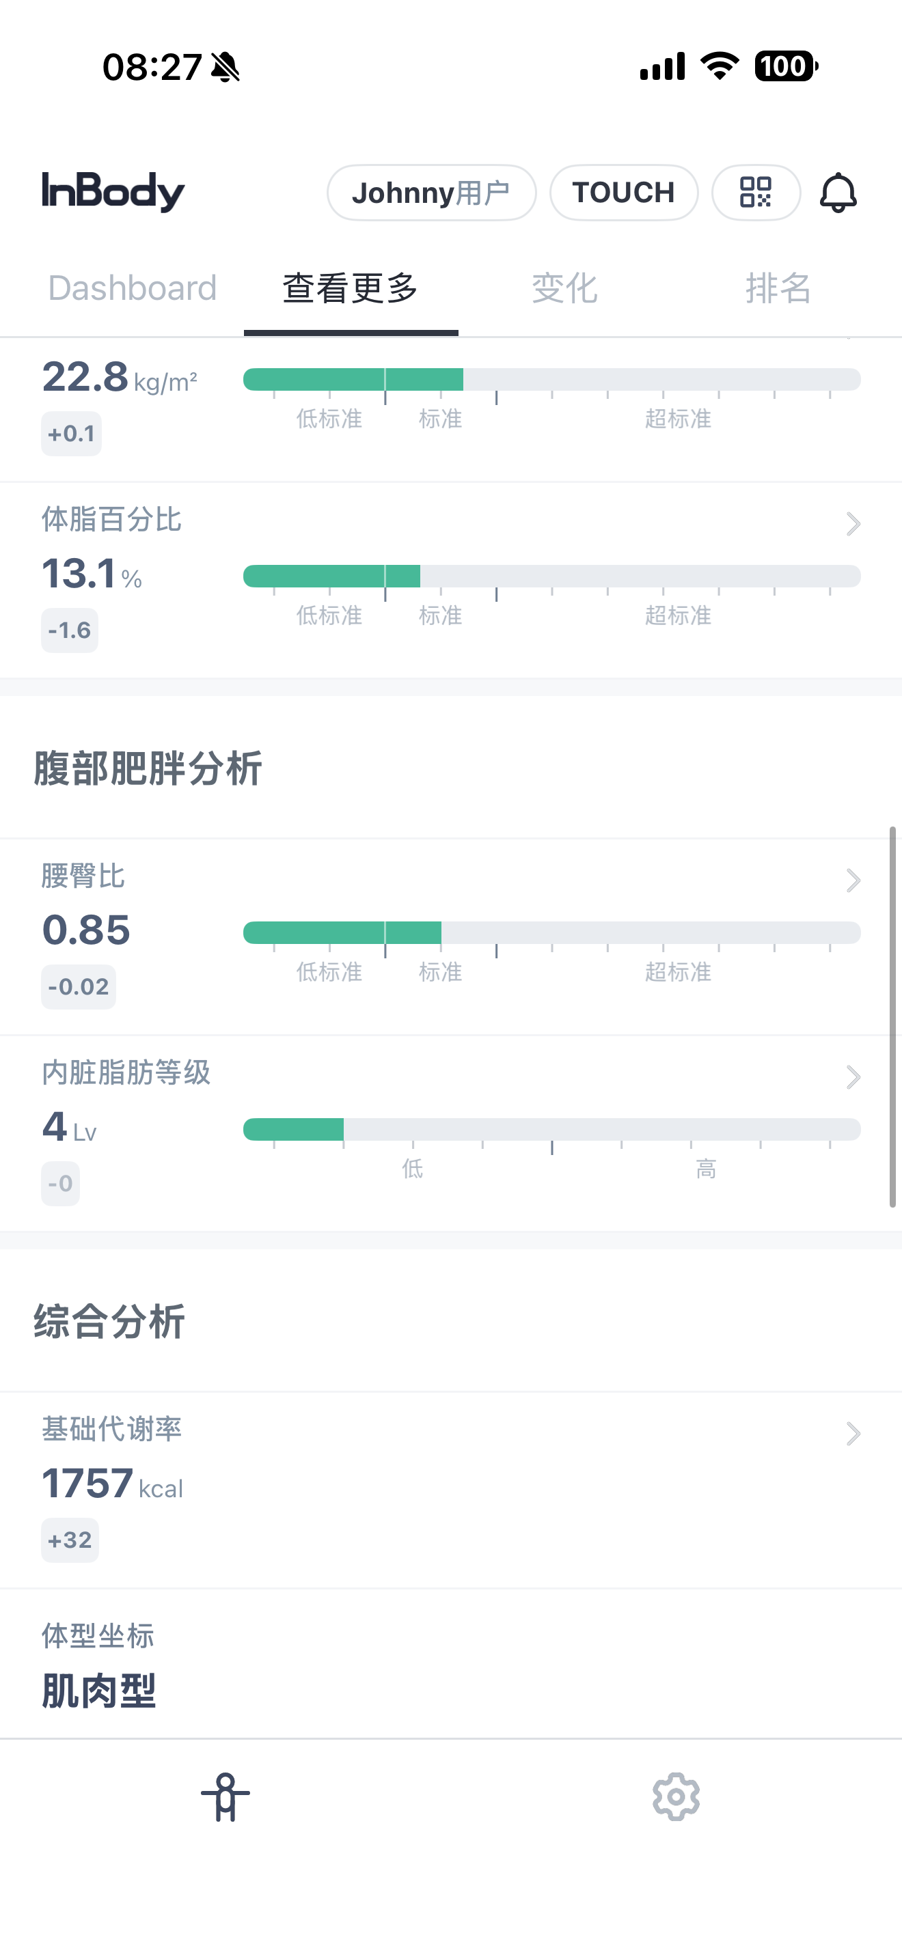Expand 腰臀比 details chevron
The image size is (902, 1959).
(x=853, y=880)
